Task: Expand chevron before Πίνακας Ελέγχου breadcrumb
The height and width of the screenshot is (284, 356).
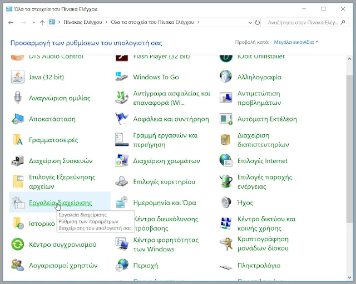Action: (x=60, y=22)
